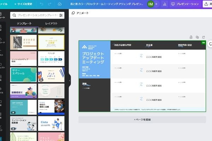Select the yellow-bordered marketing template thumbnail

click(51, 42)
